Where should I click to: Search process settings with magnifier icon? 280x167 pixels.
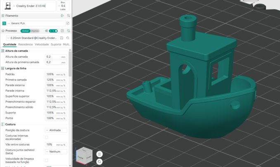pyautogui.click(x=68, y=38)
